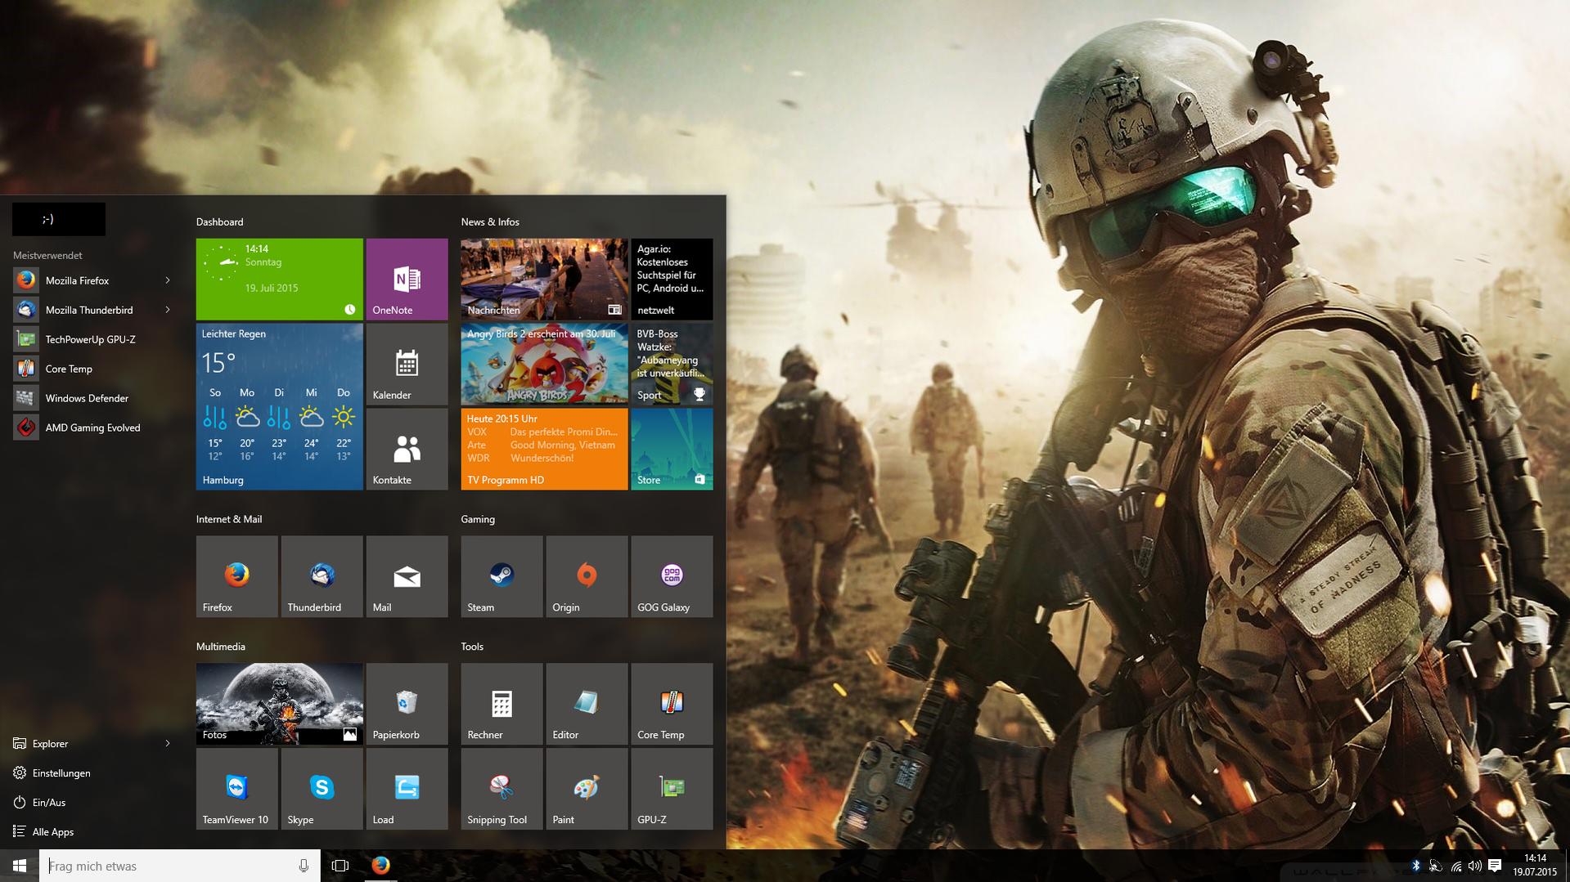Open the Core Temp tile in Tools

click(x=672, y=704)
